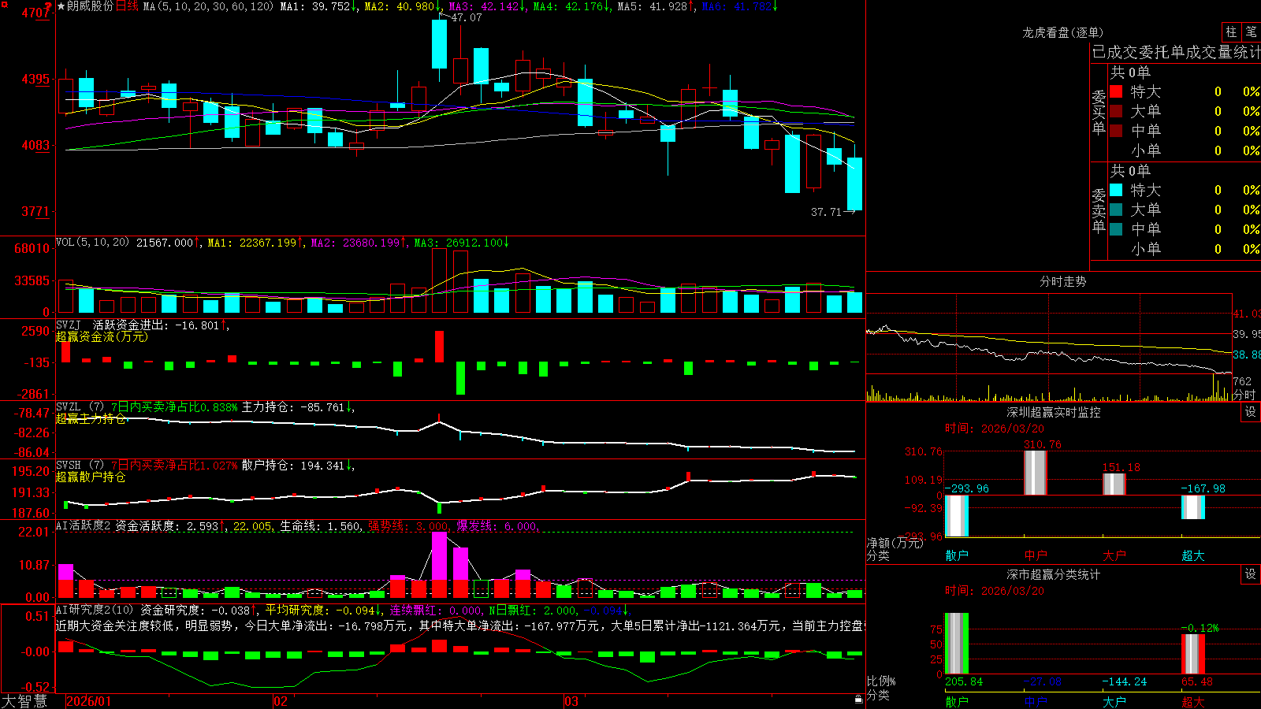Screen dimensions: 1261x709
Task: Open the AI研究度2(10) indicator label
Action: pyautogui.click(x=95, y=610)
